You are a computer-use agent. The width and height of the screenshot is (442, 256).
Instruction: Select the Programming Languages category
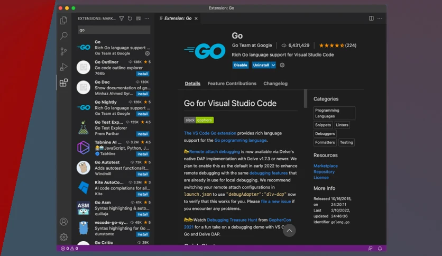pyautogui.click(x=334, y=113)
